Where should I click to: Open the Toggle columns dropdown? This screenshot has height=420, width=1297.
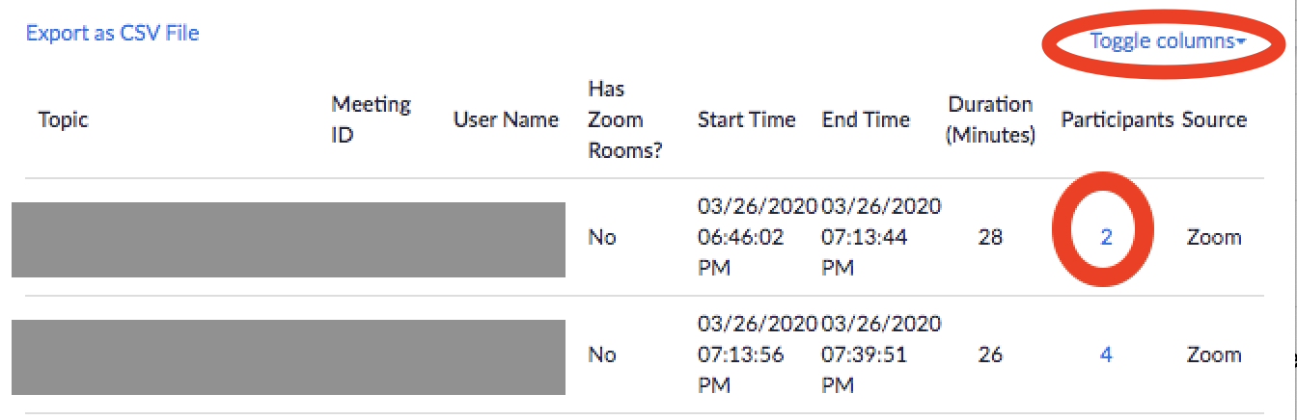tap(1167, 40)
